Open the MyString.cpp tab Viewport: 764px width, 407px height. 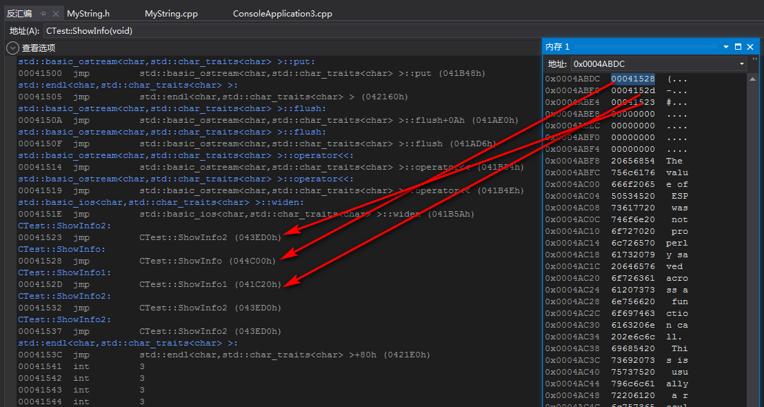pos(172,14)
